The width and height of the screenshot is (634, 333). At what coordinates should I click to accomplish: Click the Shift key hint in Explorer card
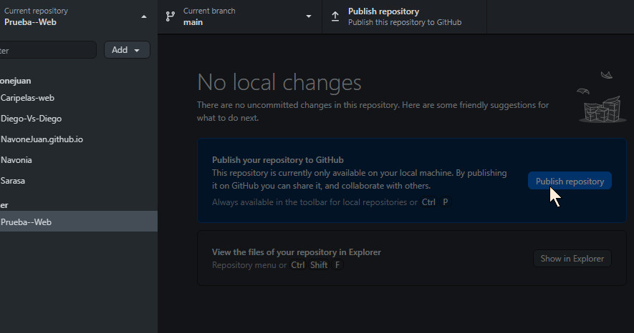[319, 265]
